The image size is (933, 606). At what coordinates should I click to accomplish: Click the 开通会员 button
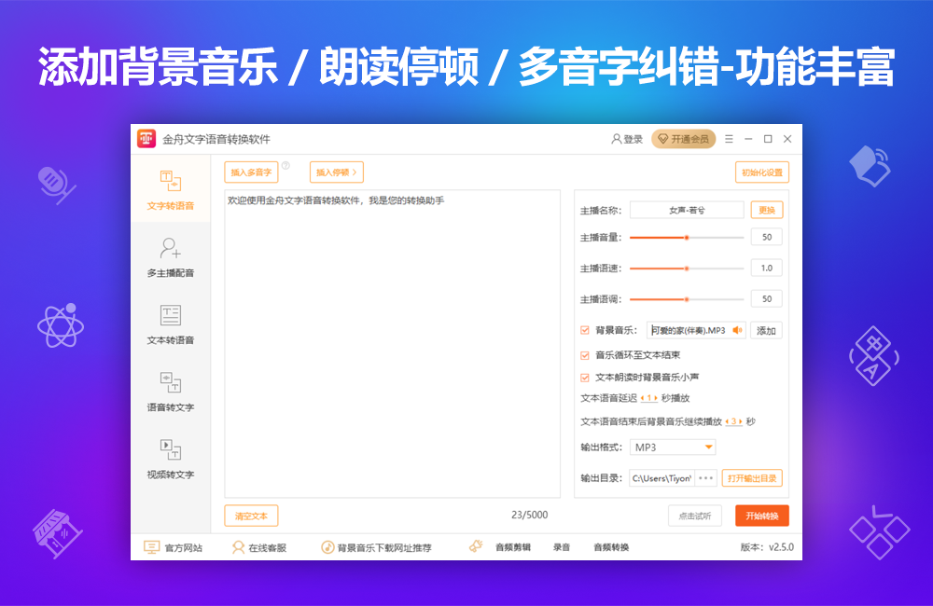(684, 139)
